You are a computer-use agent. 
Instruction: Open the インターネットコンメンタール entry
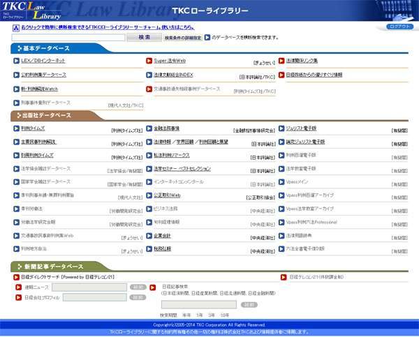point(179,182)
